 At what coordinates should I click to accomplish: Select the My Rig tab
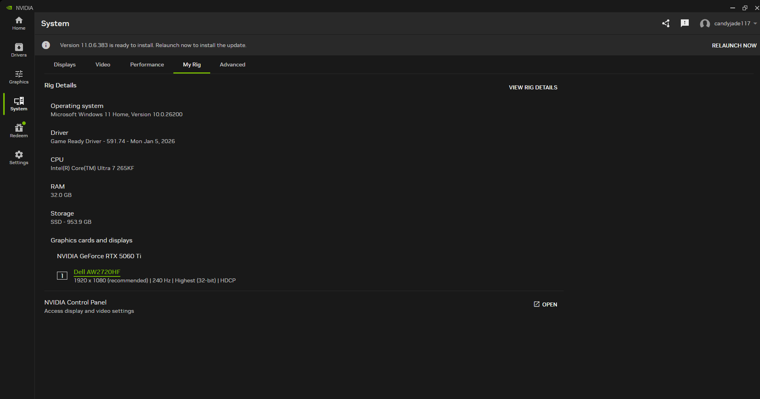[x=192, y=64]
